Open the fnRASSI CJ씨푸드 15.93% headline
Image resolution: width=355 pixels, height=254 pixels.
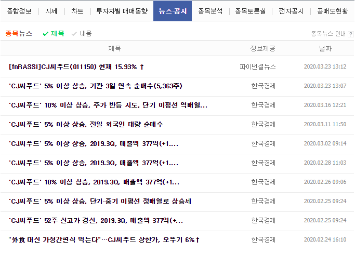[76, 66]
